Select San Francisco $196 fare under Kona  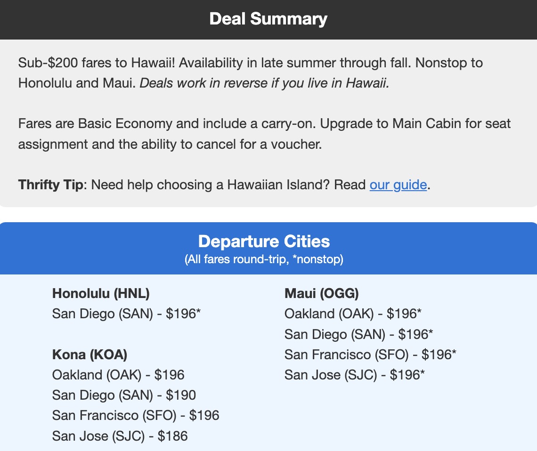pyautogui.click(x=136, y=415)
